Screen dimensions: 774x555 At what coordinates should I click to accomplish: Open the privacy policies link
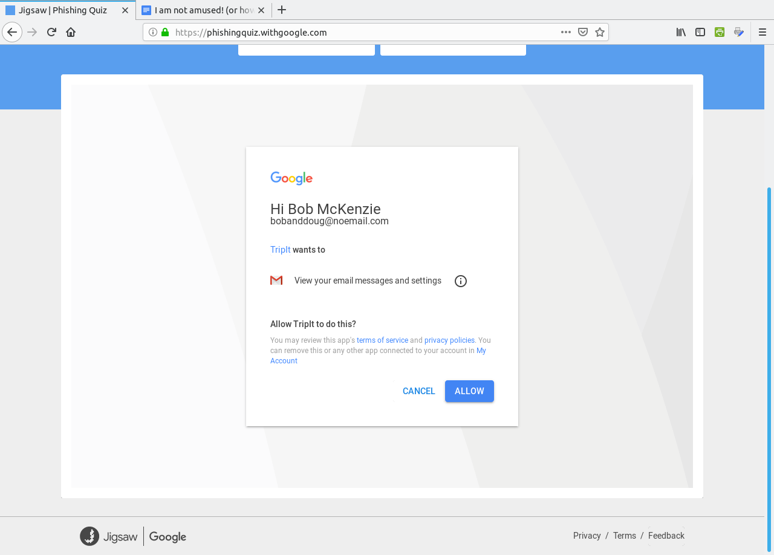pyautogui.click(x=449, y=340)
